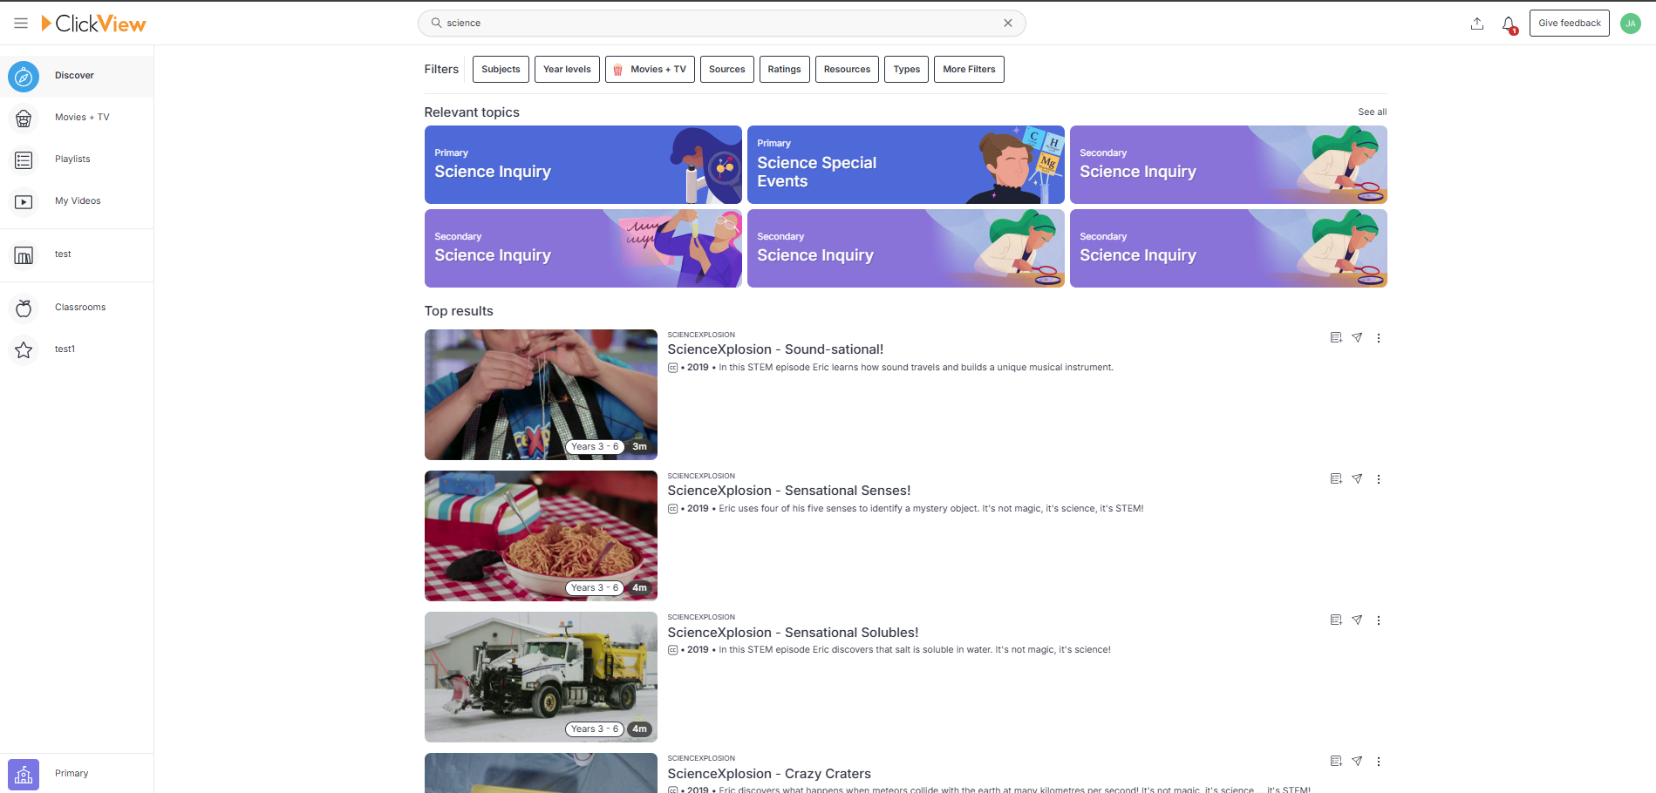1656x793 pixels.
Task: Open ScienceXplosion - Sensational Senses! title link
Action: point(789,491)
